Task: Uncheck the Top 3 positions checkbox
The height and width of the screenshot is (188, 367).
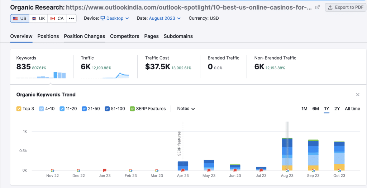Action: (x=19, y=109)
